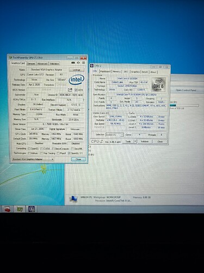Screen dimensions: 204x273
Task: Click the GPU-Z title bar app icon
Action: coord(10,58)
